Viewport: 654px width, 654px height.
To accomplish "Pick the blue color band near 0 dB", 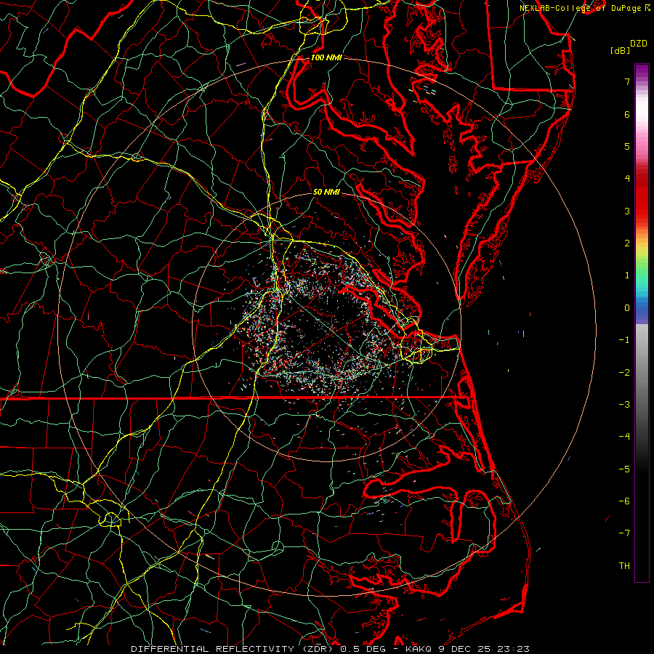I will coord(641,312).
